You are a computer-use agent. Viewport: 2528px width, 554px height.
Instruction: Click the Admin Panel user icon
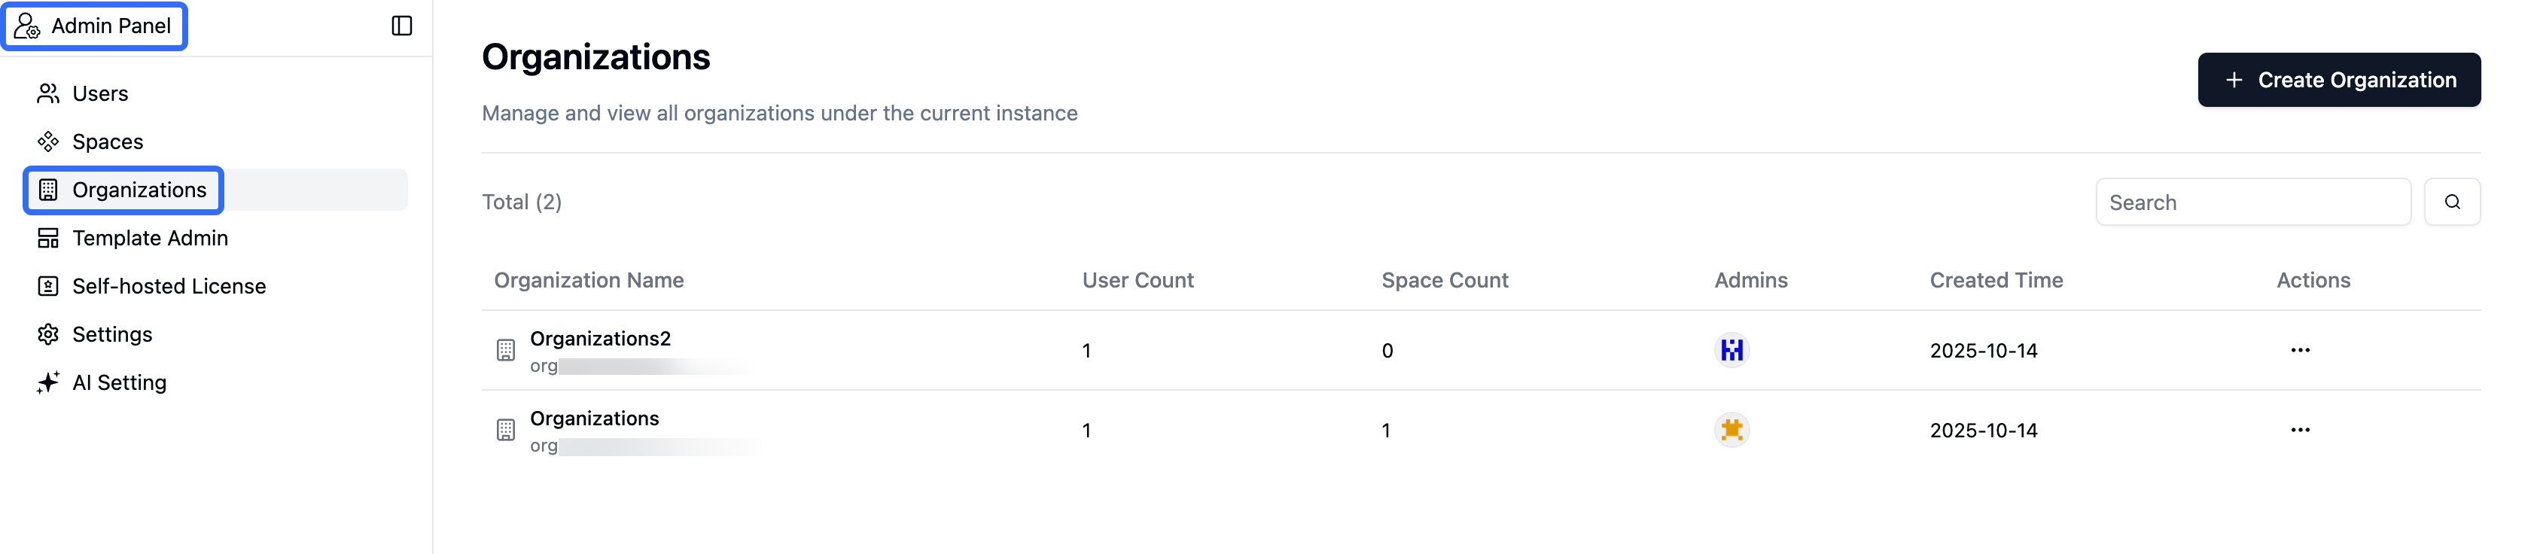[x=27, y=26]
